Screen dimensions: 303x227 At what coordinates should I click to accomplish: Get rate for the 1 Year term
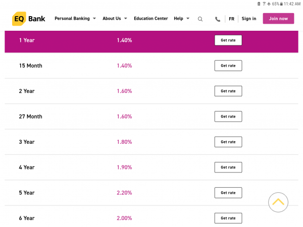[228, 40]
